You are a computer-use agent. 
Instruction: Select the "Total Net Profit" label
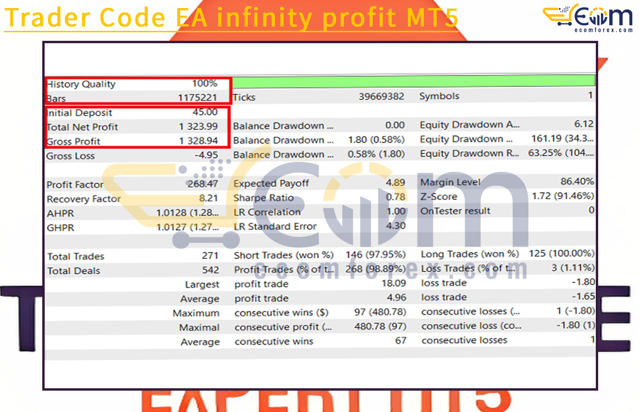[82, 127]
